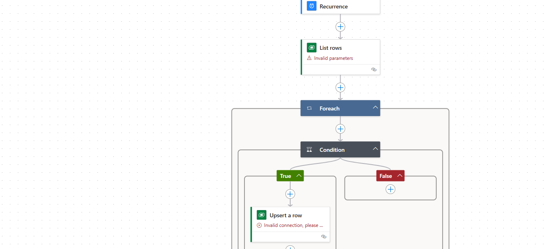Insert step between Recurrence and List rows
This screenshot has width=548, height=249.
coord(340,27)
